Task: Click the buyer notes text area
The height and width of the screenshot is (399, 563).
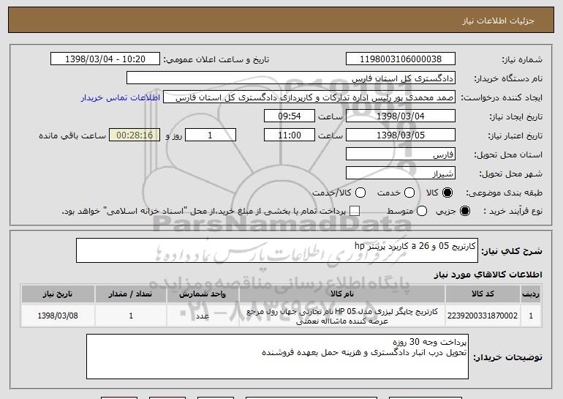Action: (x=277, y=357)
